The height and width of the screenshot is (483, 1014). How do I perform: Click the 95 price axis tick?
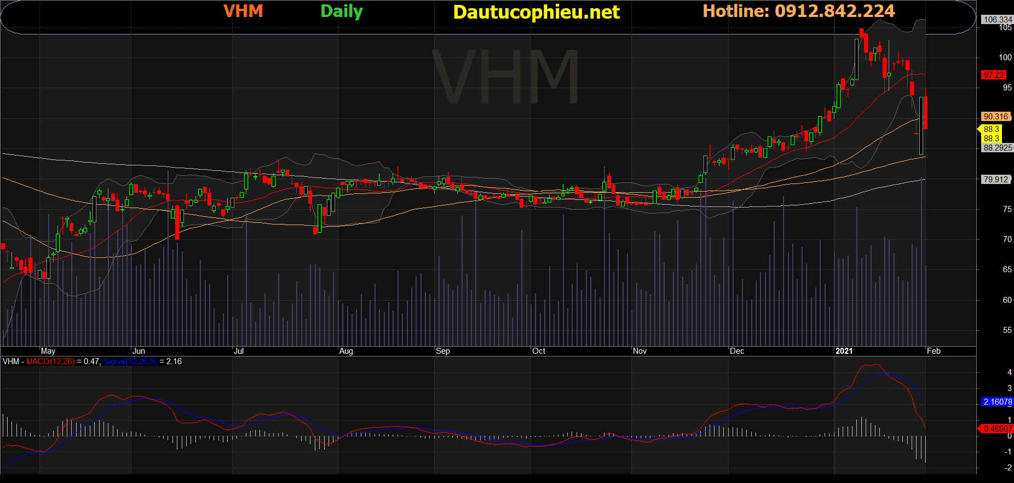pos(1007,88)
